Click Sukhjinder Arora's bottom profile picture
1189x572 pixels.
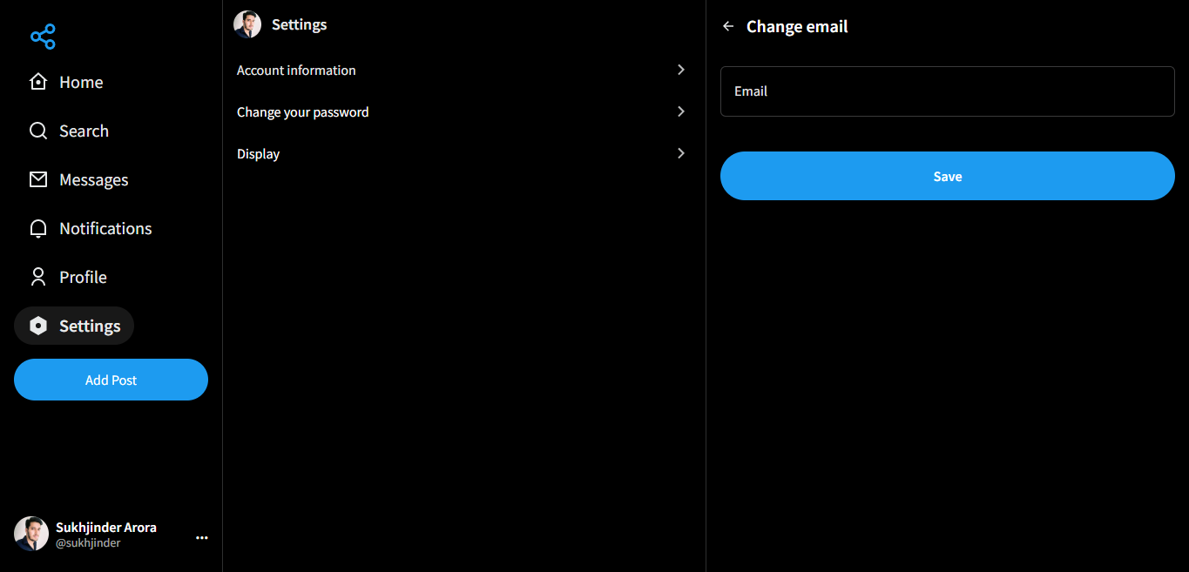point(31,534)
